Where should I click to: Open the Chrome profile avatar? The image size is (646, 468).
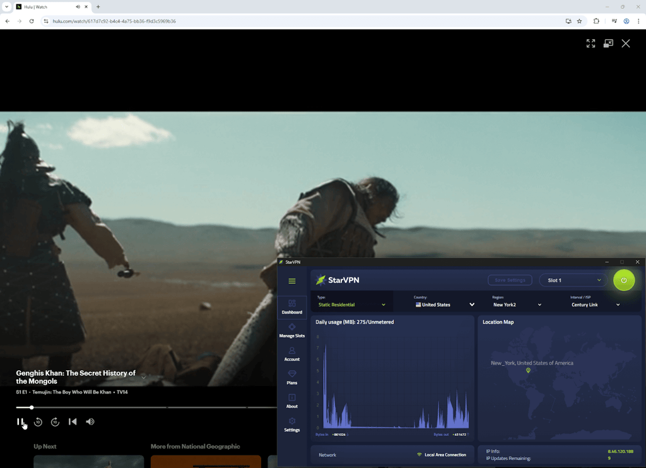click(626, 21)
